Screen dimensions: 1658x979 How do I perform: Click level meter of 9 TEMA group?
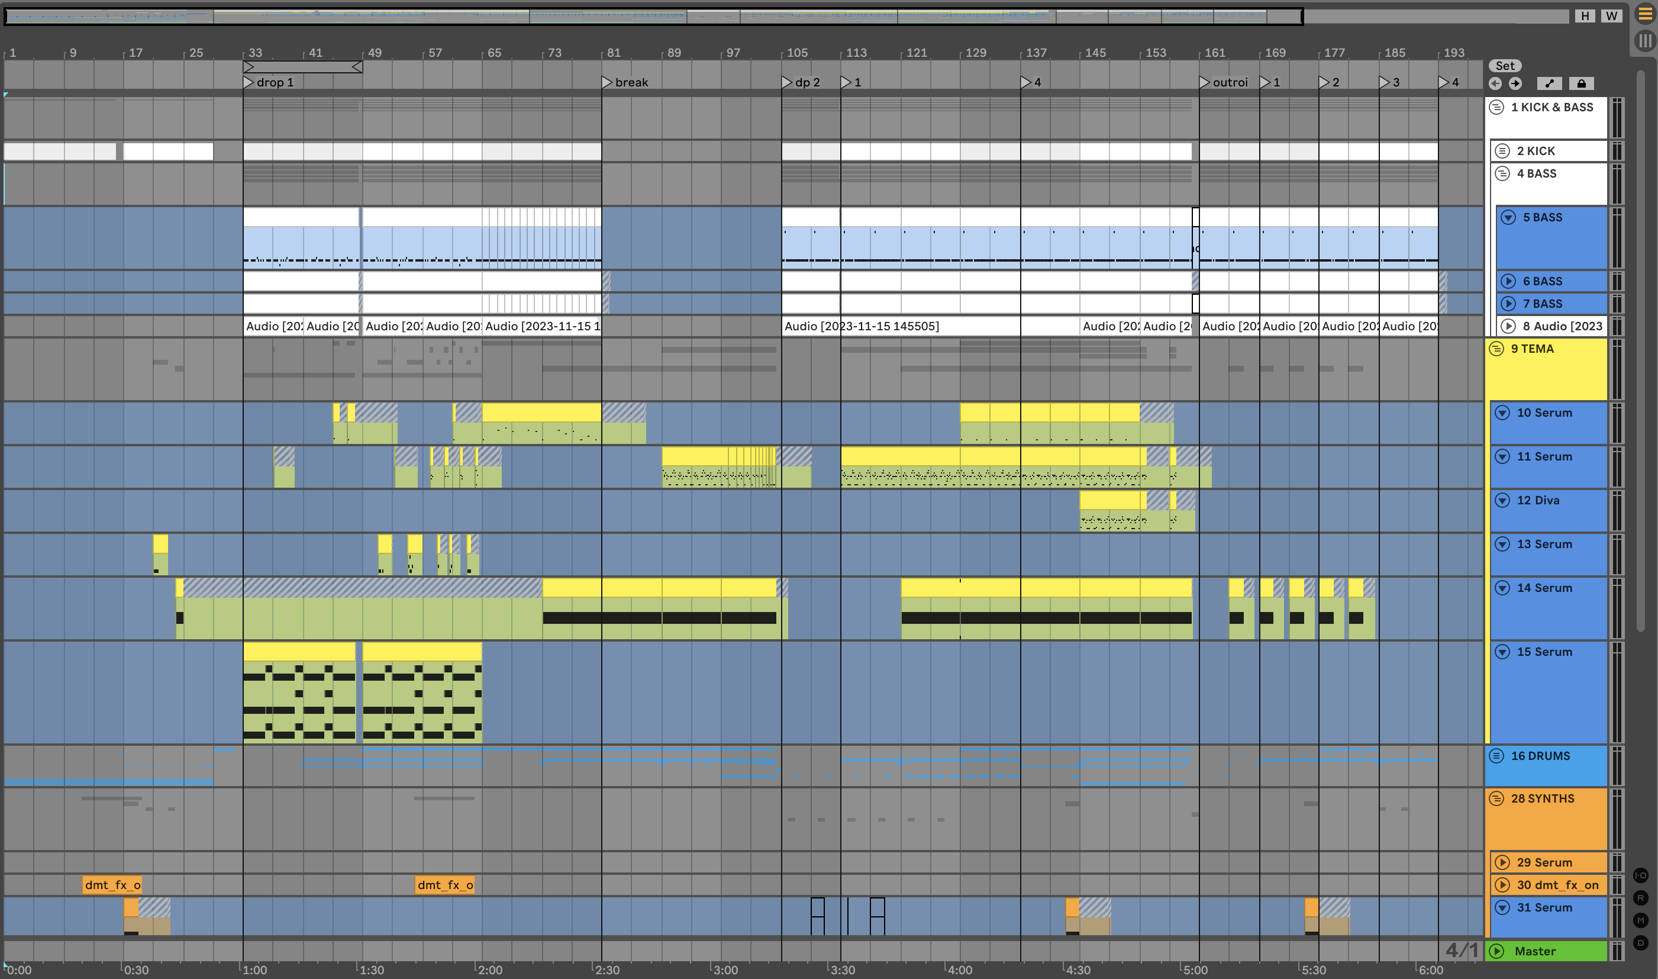click(1617, 369)
